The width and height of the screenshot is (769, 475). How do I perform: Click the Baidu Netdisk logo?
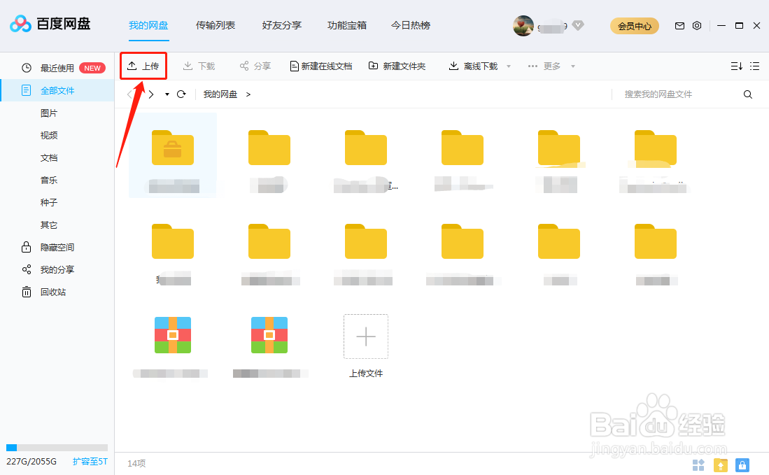(x=50, y=24)
